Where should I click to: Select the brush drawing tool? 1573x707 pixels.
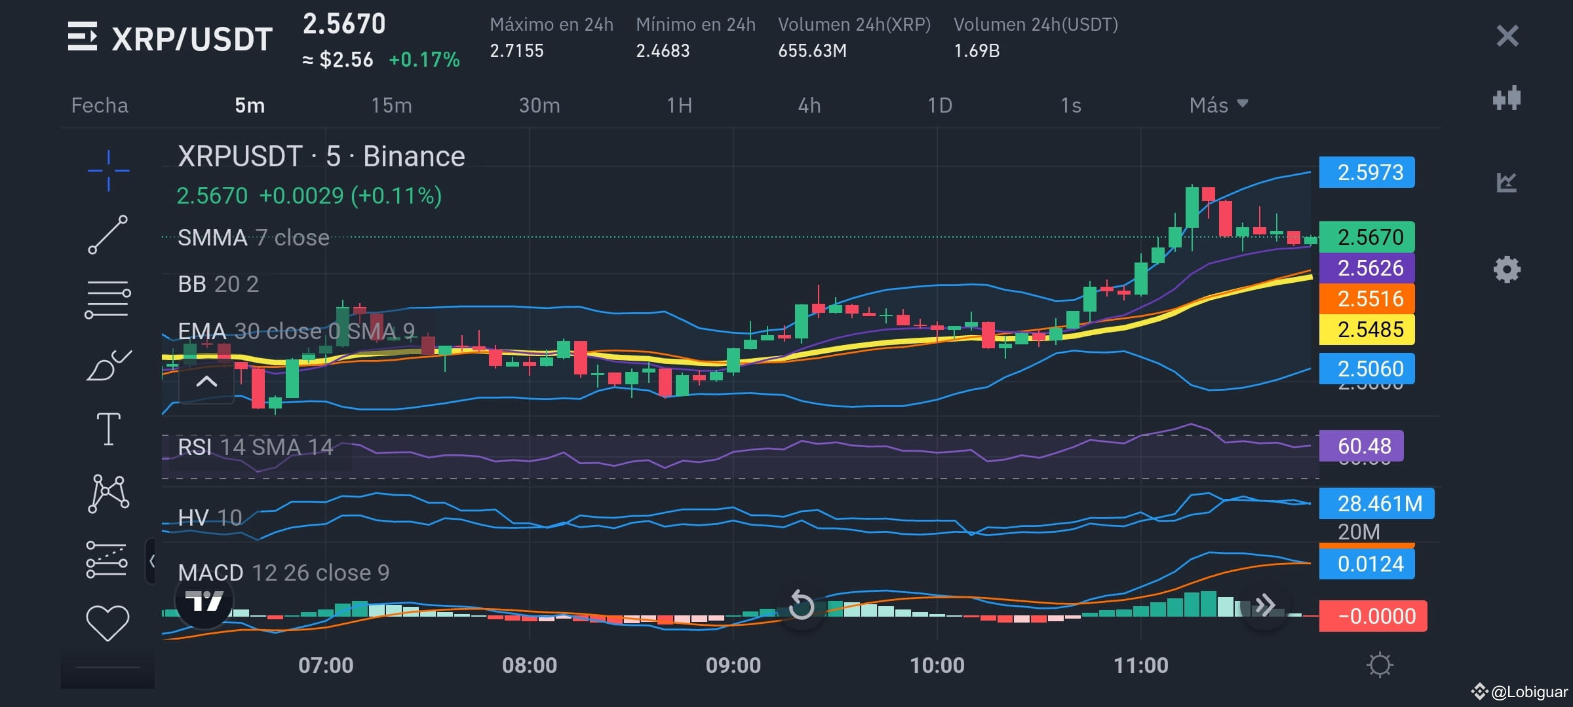(x=109, y=365)
